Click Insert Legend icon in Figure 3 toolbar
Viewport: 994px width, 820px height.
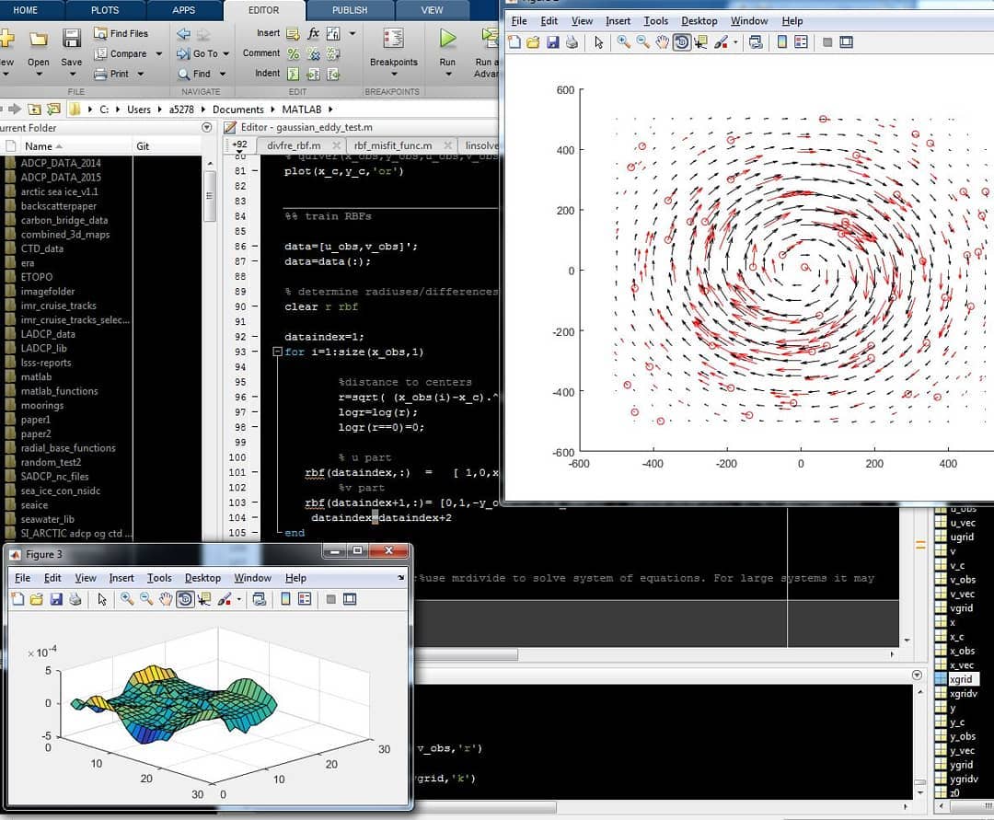tap(305, 599)
